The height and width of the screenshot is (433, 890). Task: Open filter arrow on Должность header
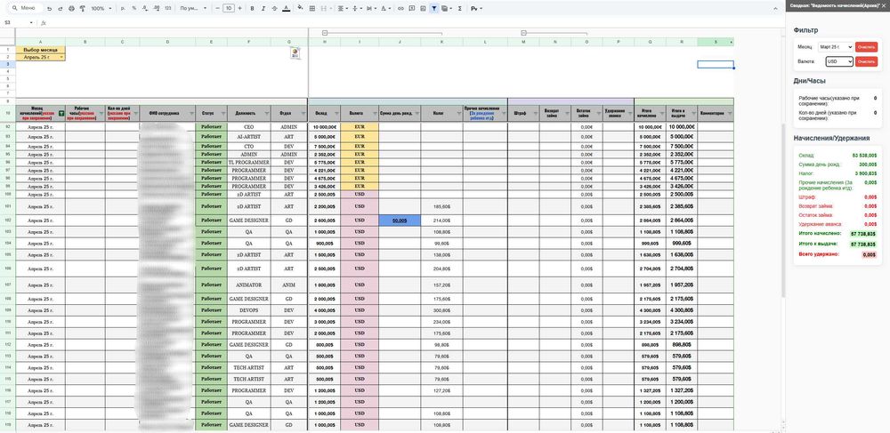pos(267,114)
